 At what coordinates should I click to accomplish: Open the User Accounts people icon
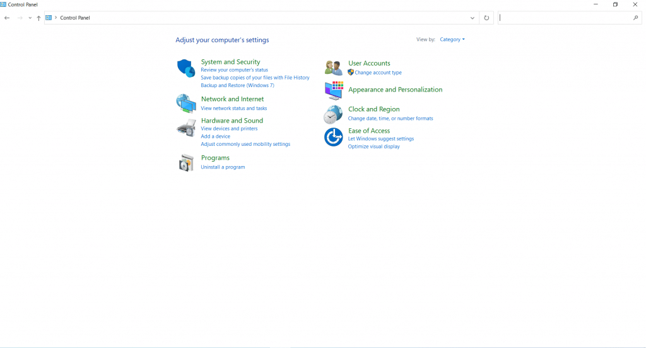point(333,68)
